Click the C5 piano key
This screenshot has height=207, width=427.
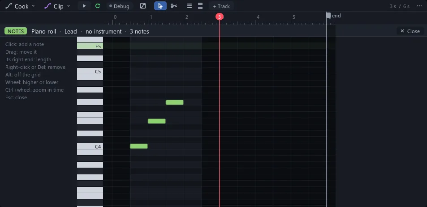point(90,71)
